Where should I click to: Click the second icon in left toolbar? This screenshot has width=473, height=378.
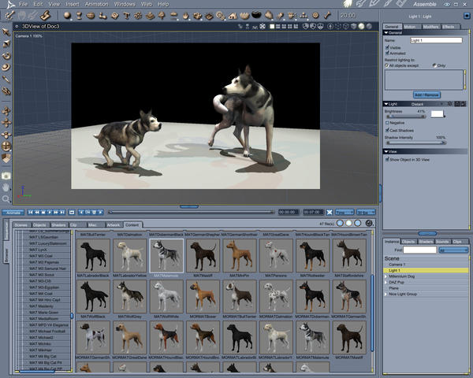pos(6,45)
